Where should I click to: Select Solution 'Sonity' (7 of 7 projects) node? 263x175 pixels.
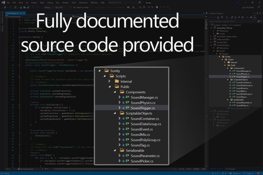(227, 25)
